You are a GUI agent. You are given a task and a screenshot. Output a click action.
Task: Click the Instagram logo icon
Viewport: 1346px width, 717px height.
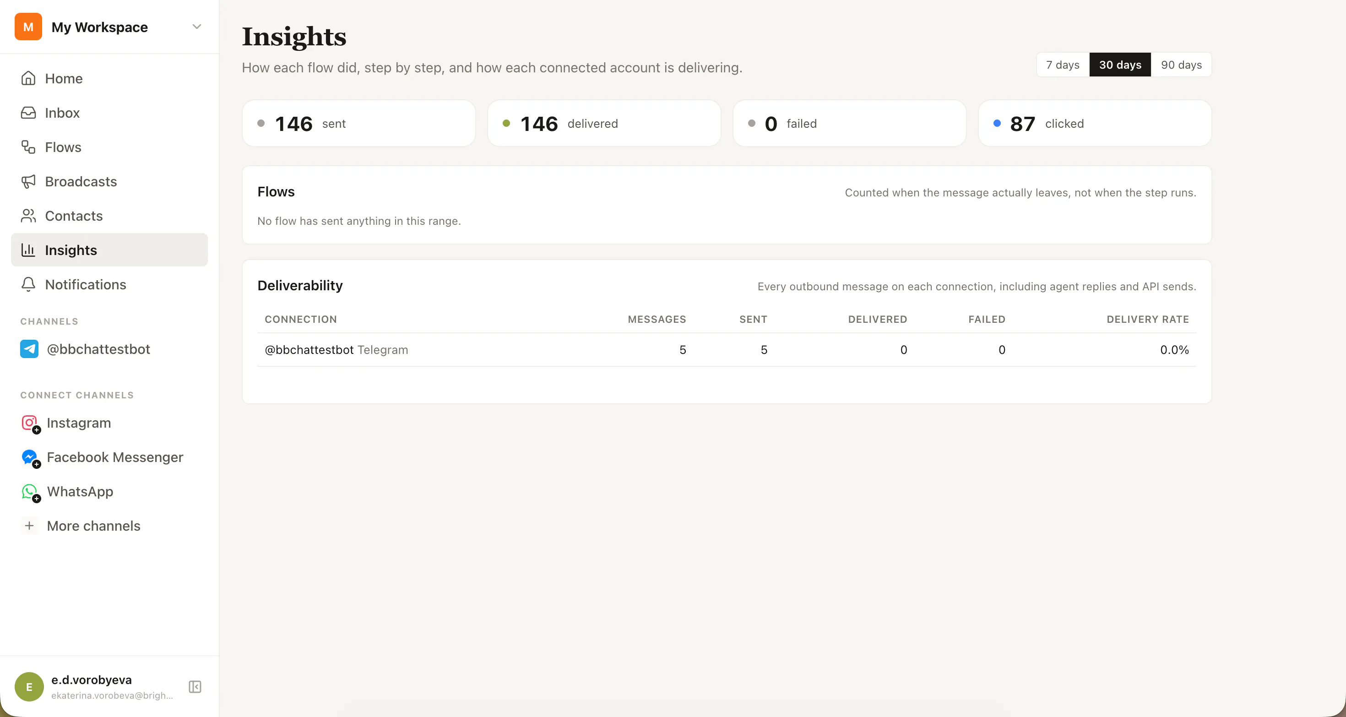29,423
